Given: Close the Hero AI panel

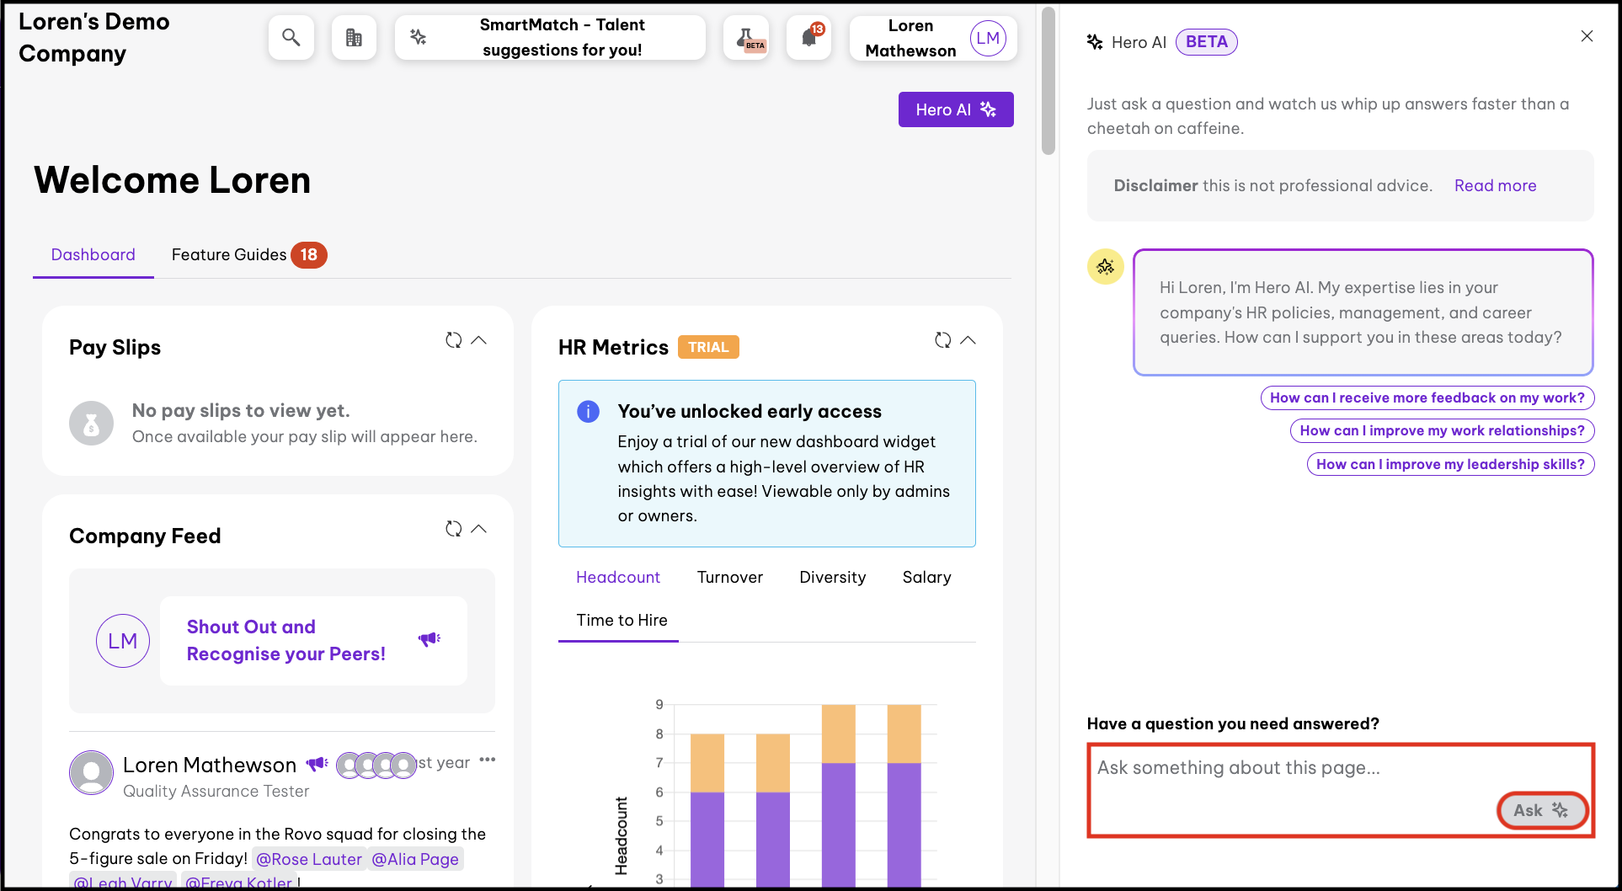Looking at the screenshot, I should click(x=1587, y=36).
